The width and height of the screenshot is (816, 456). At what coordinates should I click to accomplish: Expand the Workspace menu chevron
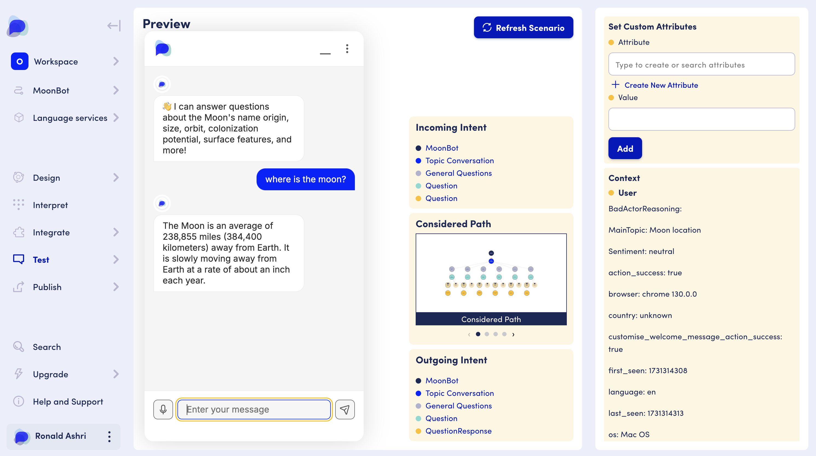tap(116, 61)
